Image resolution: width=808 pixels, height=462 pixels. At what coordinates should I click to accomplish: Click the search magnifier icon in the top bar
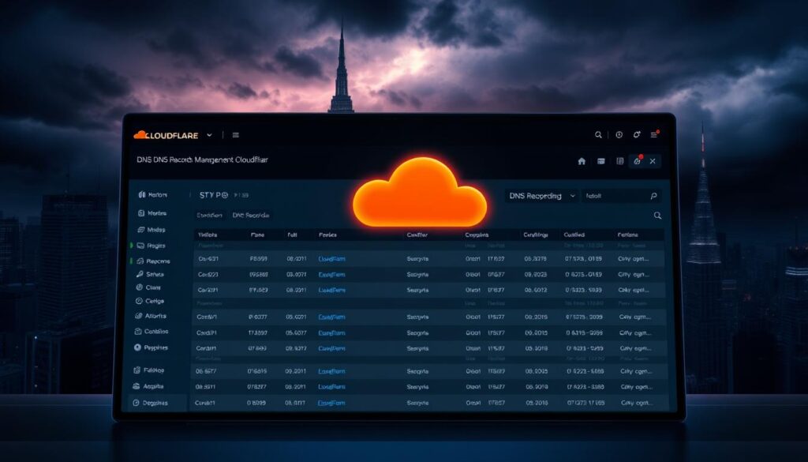tap(599, 133)
